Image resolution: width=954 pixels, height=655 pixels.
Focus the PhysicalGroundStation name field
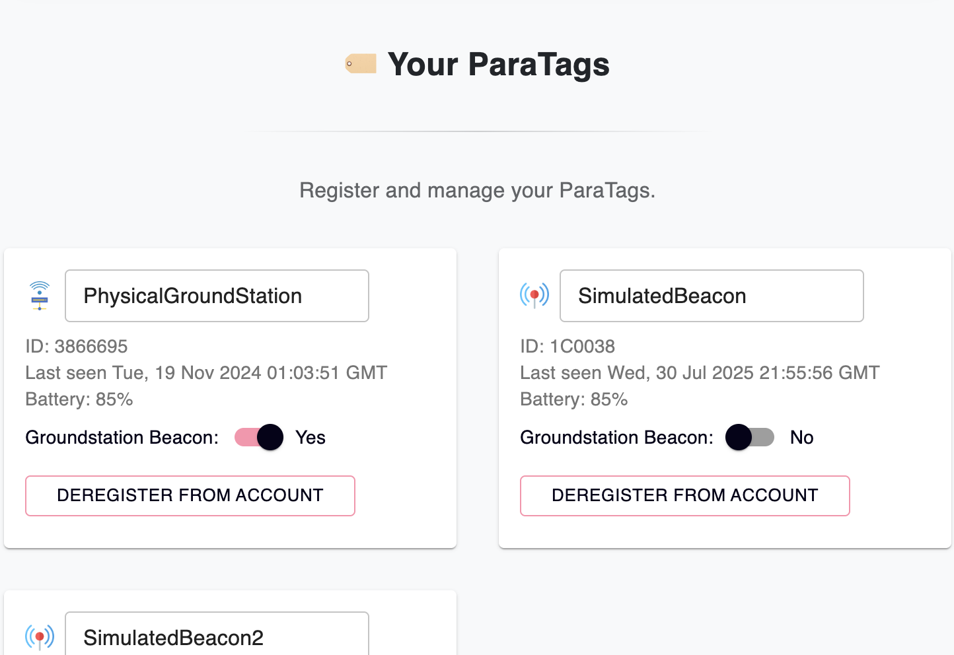pos(217,296)
